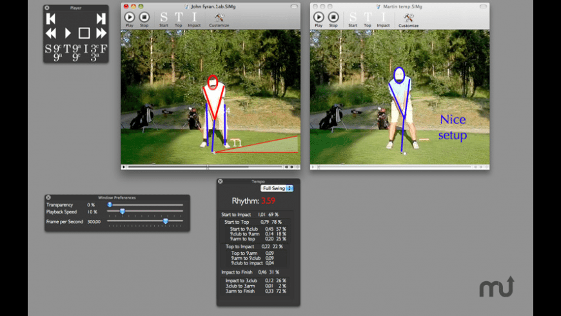Click Play in Martin temp window toolbar
Image resolution: width=561 pixels, height=316 pixels.
point(319,19)
